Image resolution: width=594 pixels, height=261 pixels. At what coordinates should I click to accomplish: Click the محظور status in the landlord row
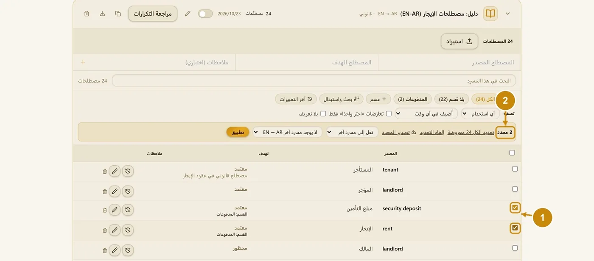[x=240, y=248]
